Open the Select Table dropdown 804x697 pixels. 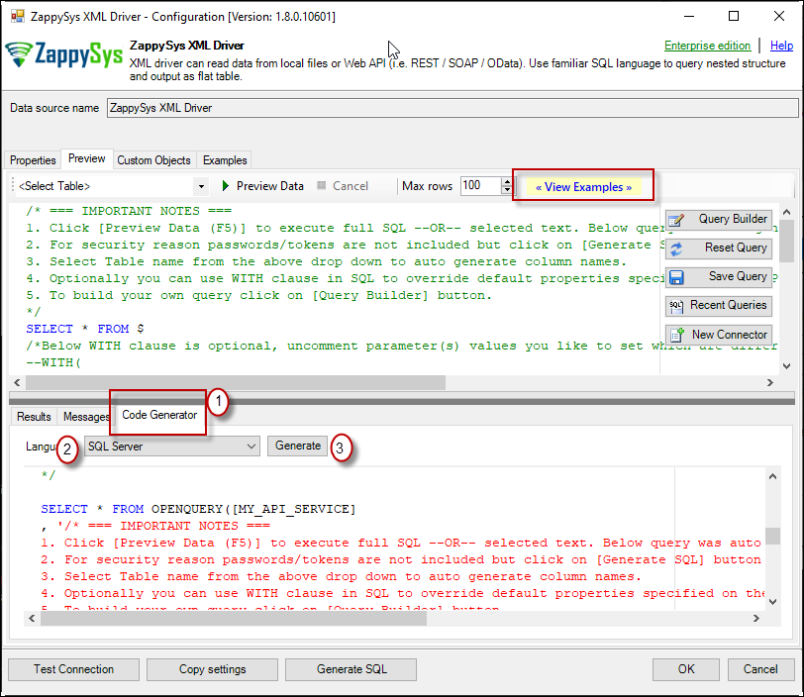tap(201, 186)
